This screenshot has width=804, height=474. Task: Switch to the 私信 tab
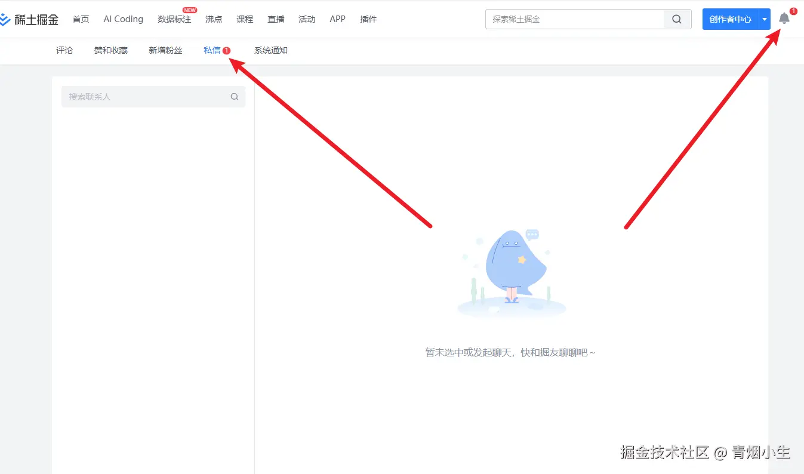pos(212,50)
